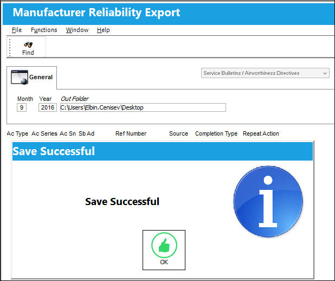Image resolution: width=335 pixels, height=281 pixels.
Task: Open the Help menu
Action: point(103,30)
